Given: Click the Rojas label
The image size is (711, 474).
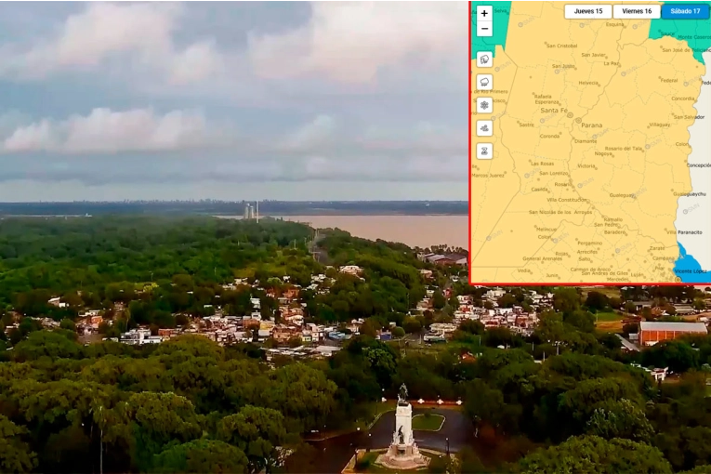Looking at the screenshot, I should tap(561, 254).
